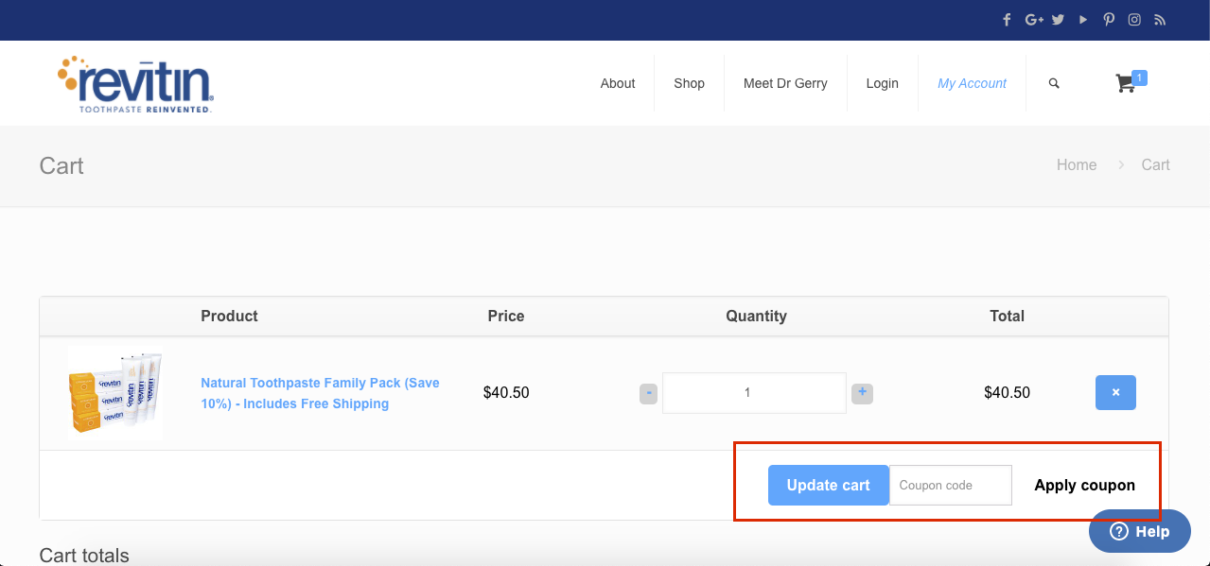Increase quantity with plus button

pyautogui.click(x=862, y=393)
